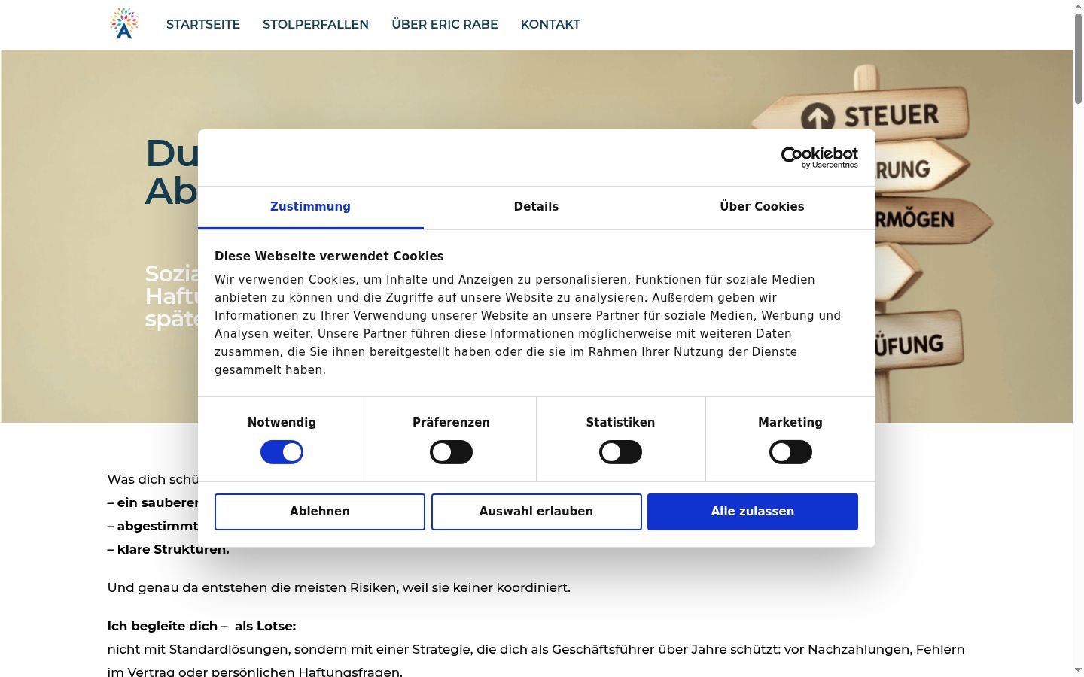
Task: Turn on the Statistiken cookies switch
Action: [620, 452]
